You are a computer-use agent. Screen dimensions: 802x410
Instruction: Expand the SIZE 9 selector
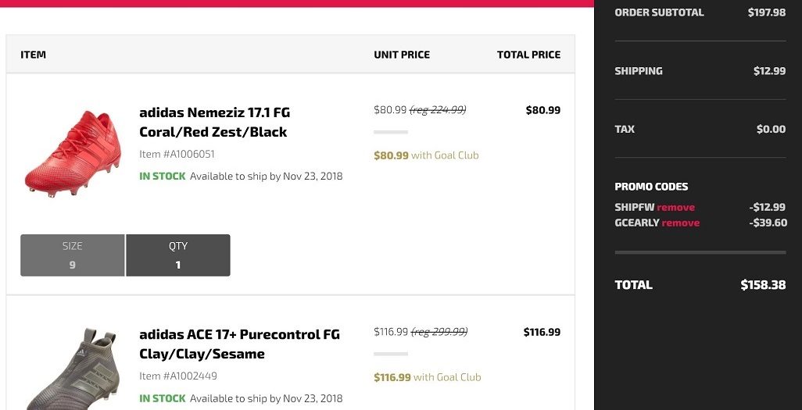click(72, 255)
